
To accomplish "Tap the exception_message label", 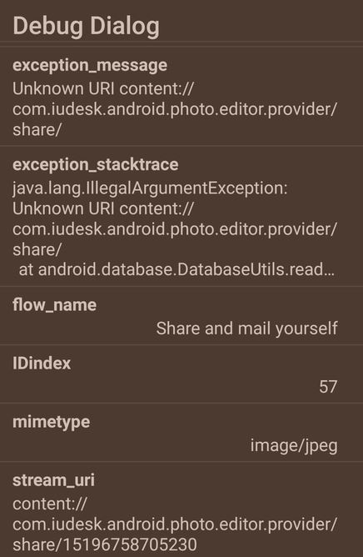I will point(90,65).
